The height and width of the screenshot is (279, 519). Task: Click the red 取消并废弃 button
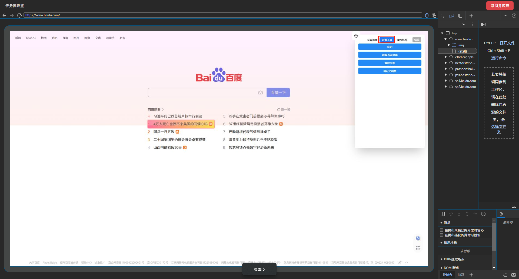[500, 6]
